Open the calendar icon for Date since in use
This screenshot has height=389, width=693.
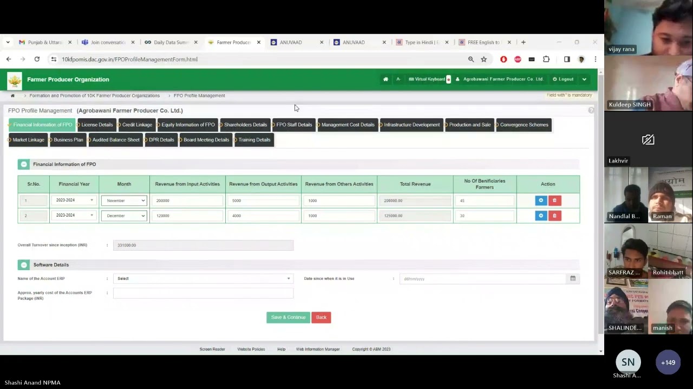573,279
